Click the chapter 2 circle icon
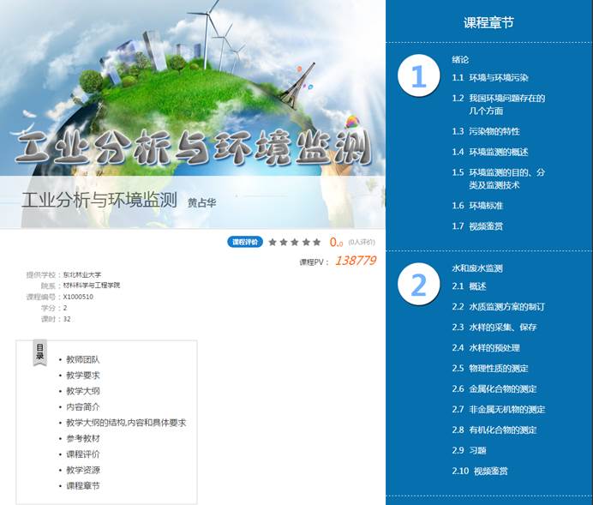 (x=418, y=286)
